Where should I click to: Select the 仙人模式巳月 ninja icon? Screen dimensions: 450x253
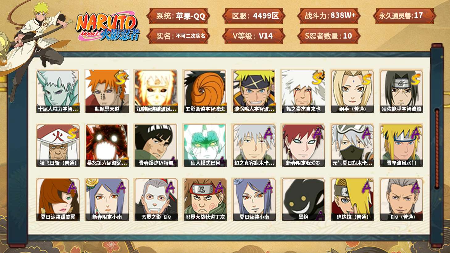click(x=205, y=145)
